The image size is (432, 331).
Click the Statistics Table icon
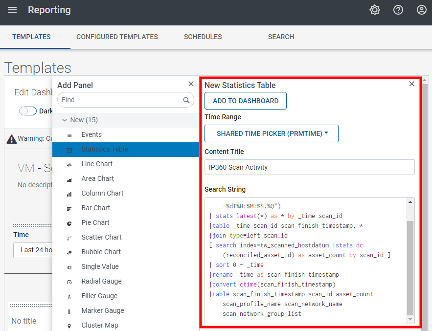pyautogui.click(x=69, y=150)
